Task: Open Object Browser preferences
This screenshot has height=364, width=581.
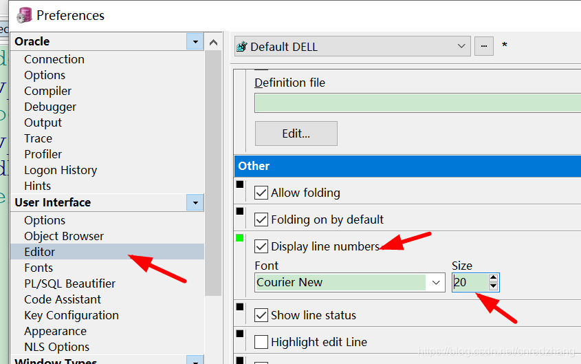Action: pyautogui.click(x=64, y=236)
